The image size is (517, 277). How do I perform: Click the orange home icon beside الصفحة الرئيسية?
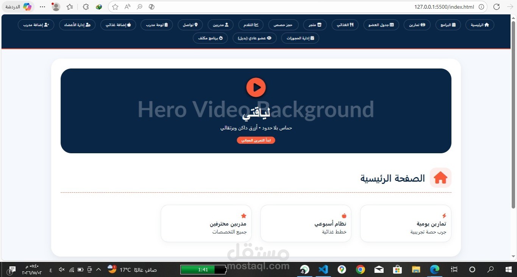click(440, 177)
